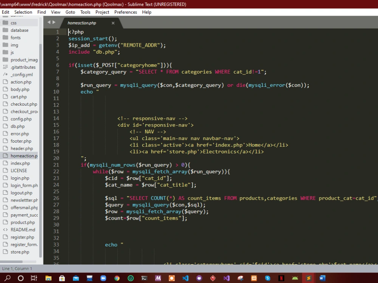Open register.php in the sidebar
The width and height of the screenshot is (378, 283).
pyautogui.click(x=22, y=237)
